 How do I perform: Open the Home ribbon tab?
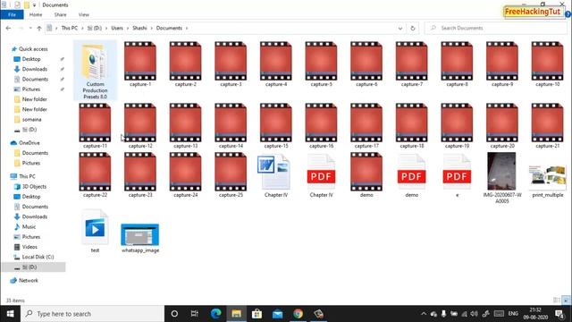[36, 14]
